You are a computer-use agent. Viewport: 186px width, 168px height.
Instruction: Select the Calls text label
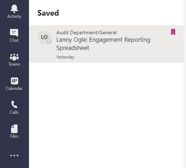point(14,112)
